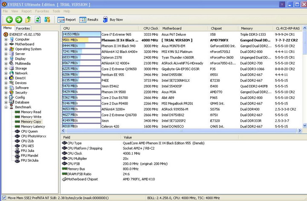Open CPU PhotoWorxx benchmark
The width and height of the screenshot is (307, 201).
pos(34,136)
